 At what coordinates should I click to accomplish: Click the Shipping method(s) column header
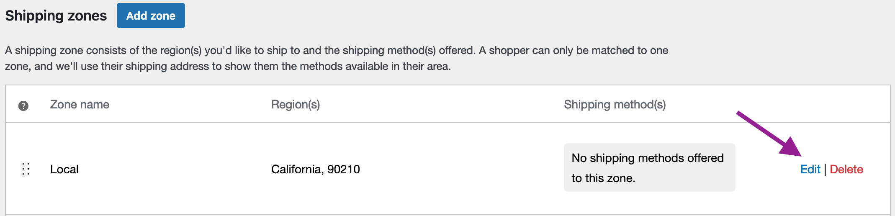point(615,105)
